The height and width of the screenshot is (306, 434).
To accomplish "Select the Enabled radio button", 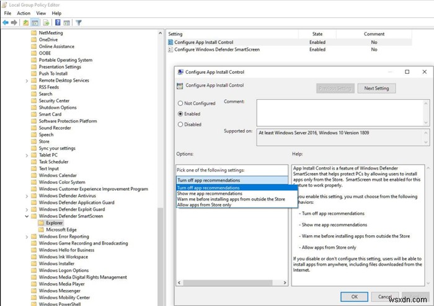I will (x=180, y=113).
